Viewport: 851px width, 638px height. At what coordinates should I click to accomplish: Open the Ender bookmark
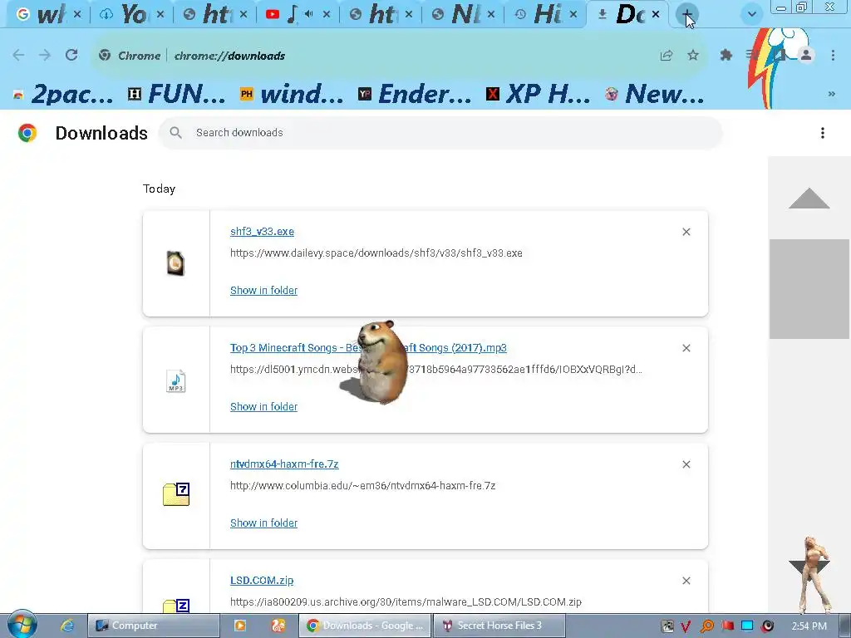pos(416,94)
